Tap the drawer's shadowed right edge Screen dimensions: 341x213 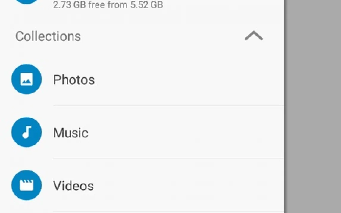click(285, 119)
